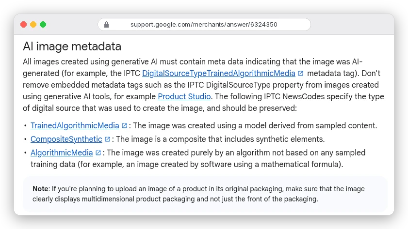Click the lock icon in the address bar
Screen dimensions: 408x229
tap(106, 25)
